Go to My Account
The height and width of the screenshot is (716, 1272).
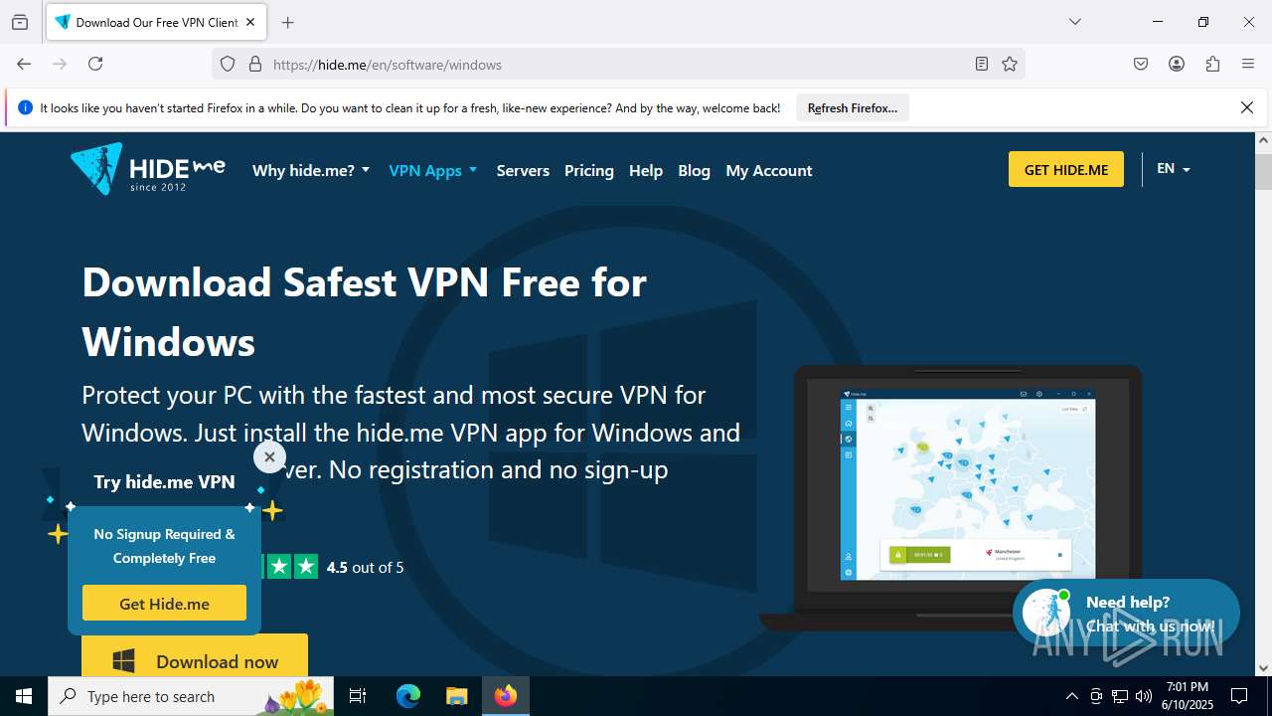pyautogui.click(x=769, y=170)
